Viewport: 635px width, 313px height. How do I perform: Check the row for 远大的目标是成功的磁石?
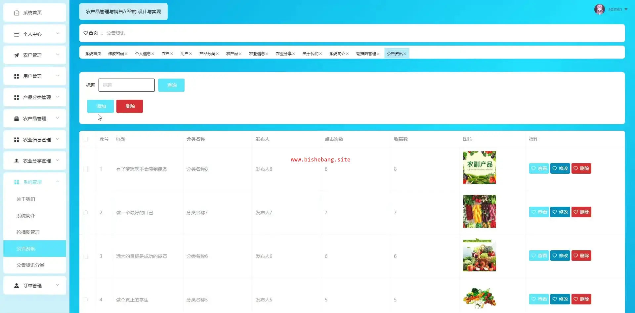tap(86, 256)
